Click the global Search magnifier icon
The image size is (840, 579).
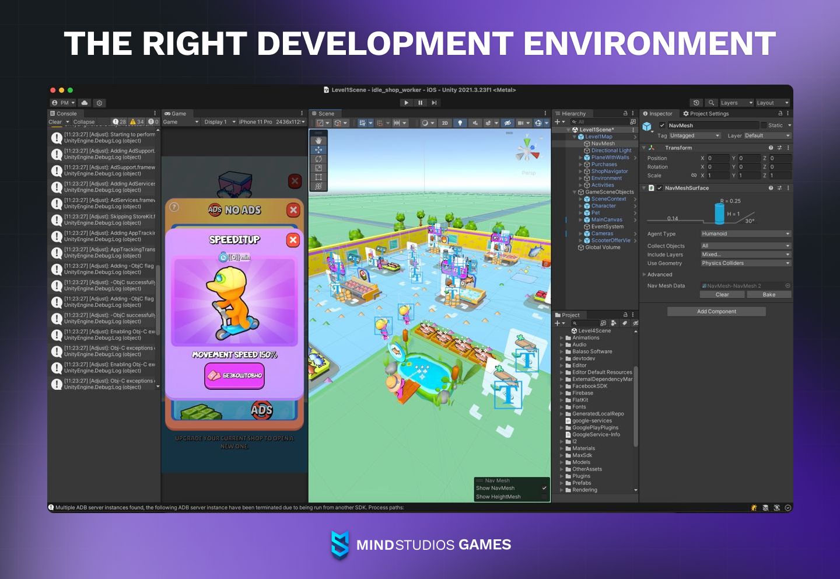[x=711, y=103]
